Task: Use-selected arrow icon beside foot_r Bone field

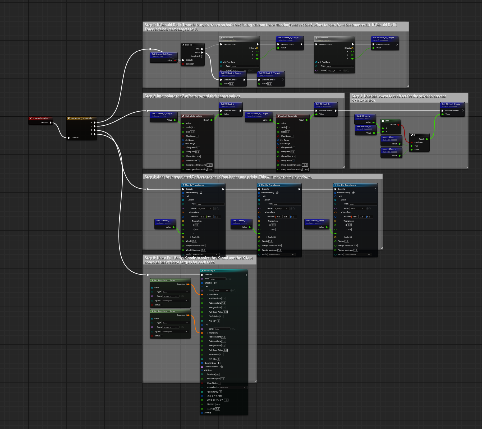Action: pyautogui.click(x=232, y=329)
